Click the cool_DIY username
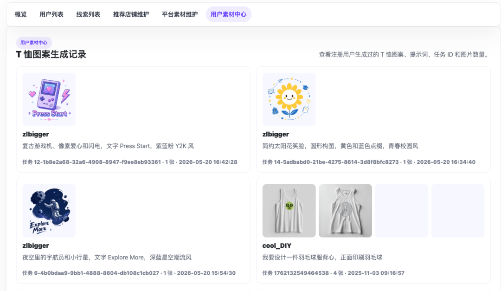The height and width of the screenshot is (291, 501). click(x=276, y=246)
